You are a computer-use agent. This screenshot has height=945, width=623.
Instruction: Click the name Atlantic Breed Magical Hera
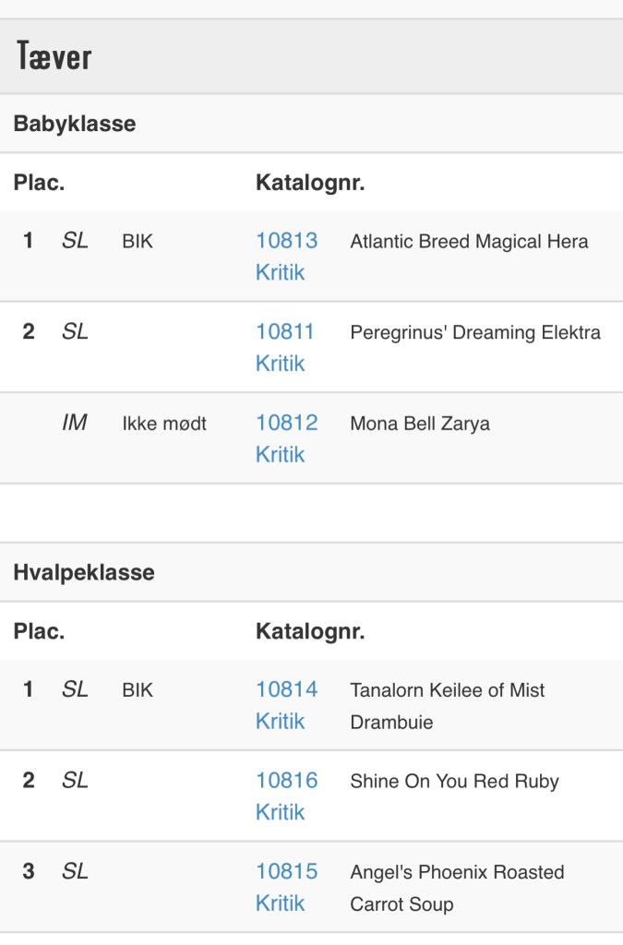pyautogui.click(x=469, y=242)
